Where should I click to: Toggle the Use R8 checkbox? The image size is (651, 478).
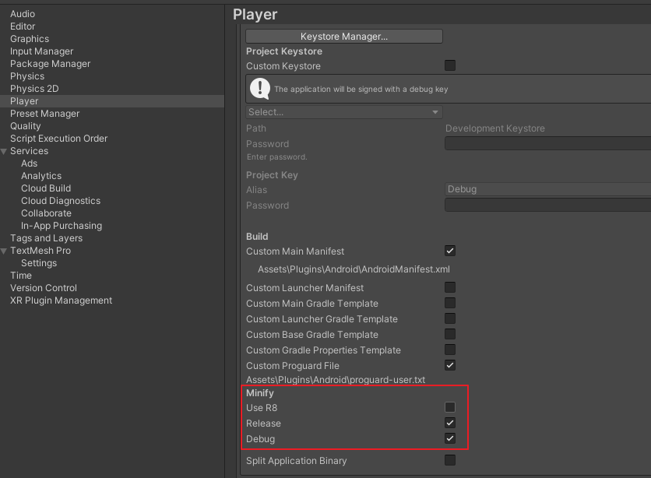450,407
